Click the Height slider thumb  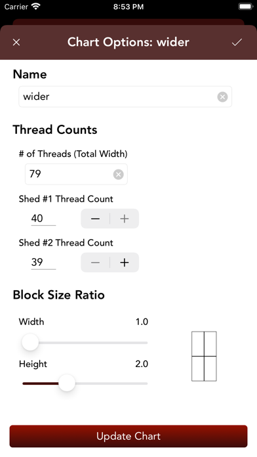tap(67, 383)
